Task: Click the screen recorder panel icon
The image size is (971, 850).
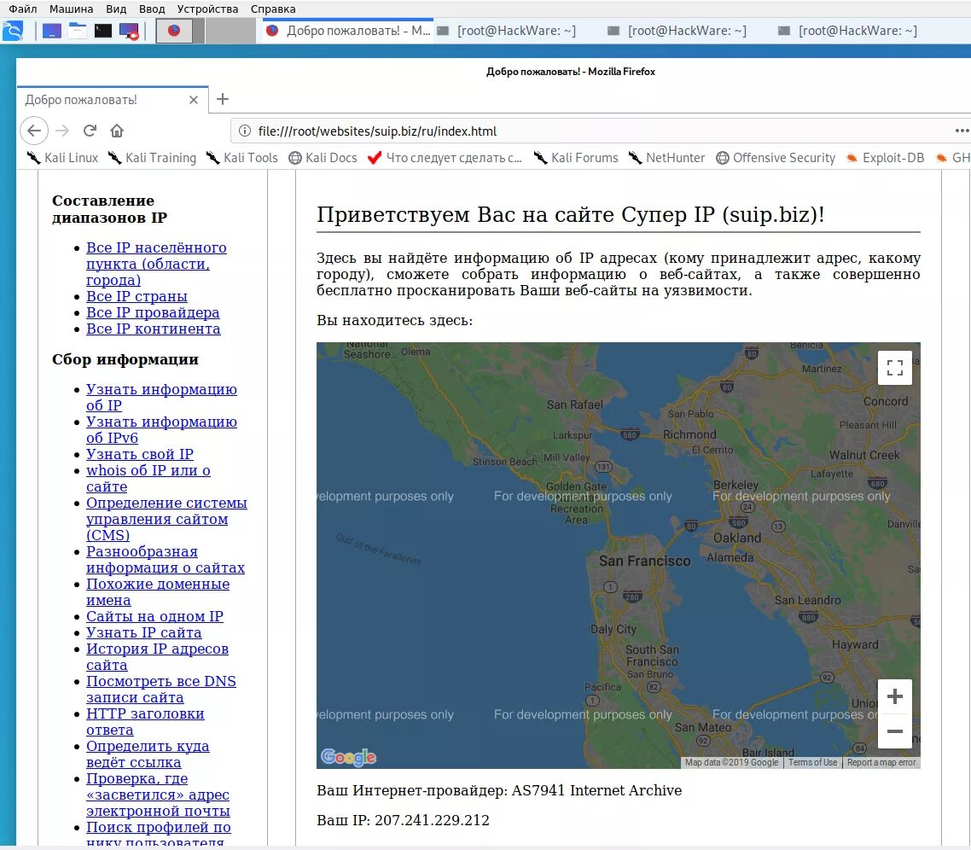Action: pyautogui.click(x=130, y=31)
